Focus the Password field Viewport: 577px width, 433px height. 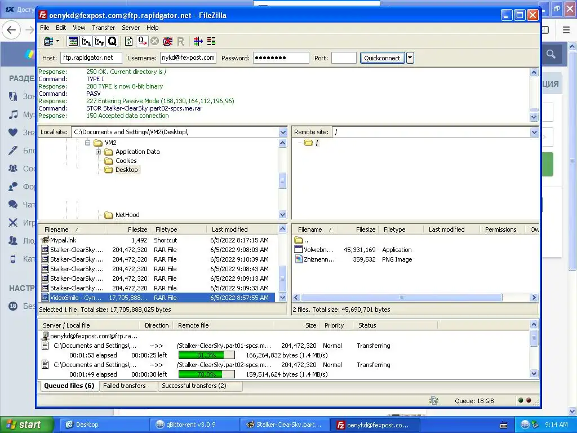[281, 58]
